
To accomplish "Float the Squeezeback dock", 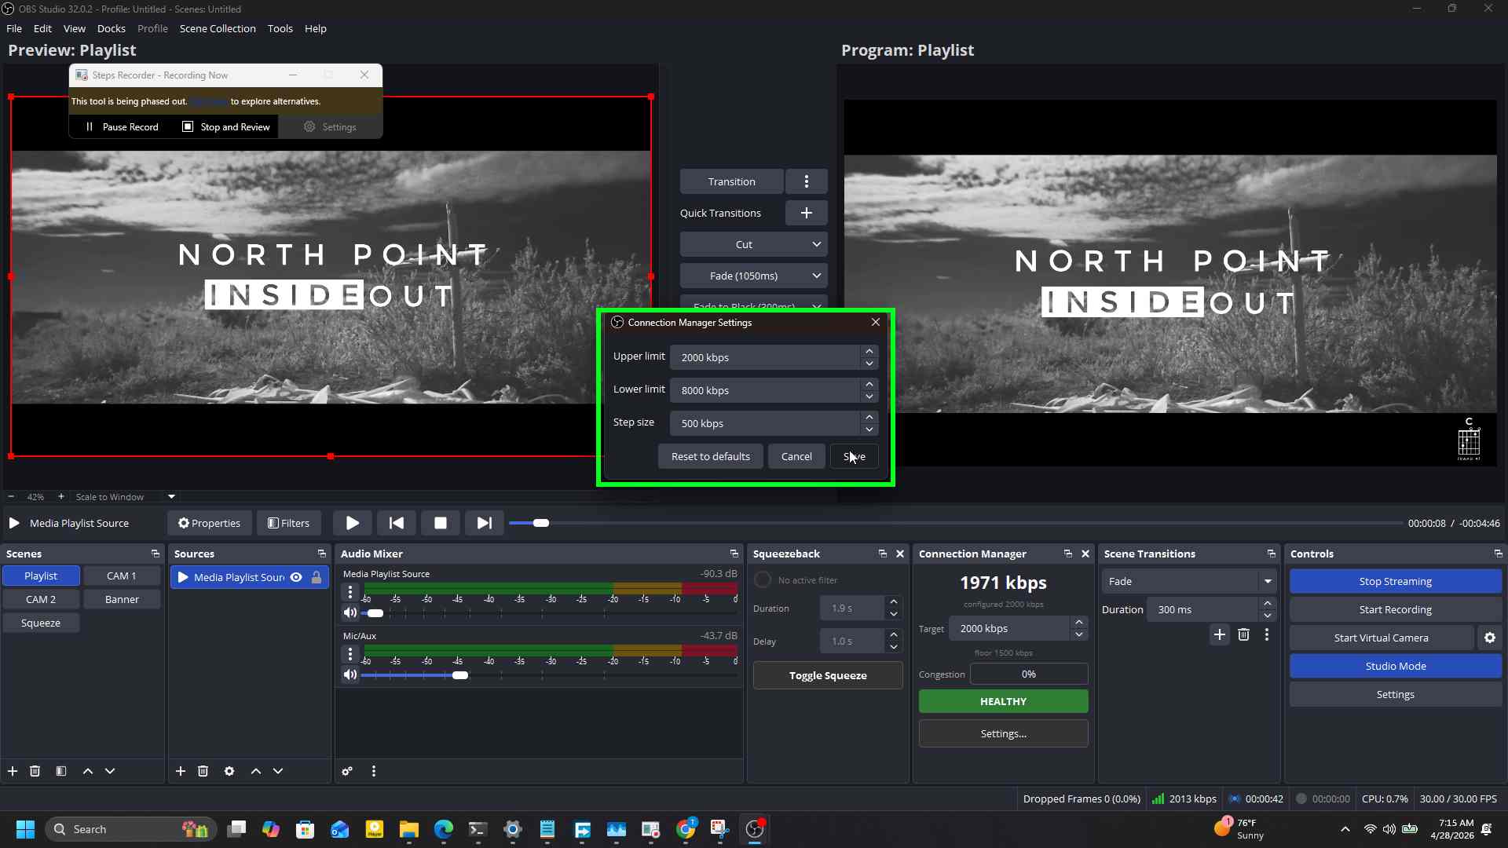I will 882,554.
